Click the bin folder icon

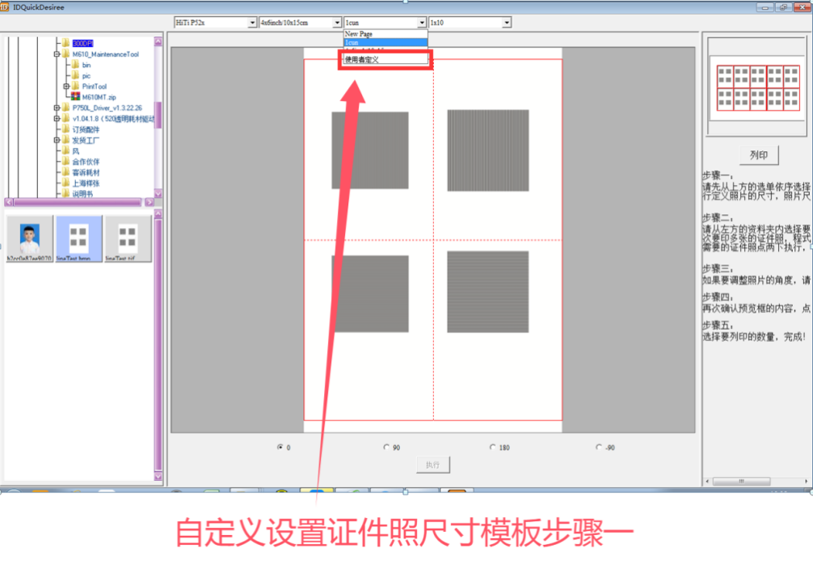74,65
